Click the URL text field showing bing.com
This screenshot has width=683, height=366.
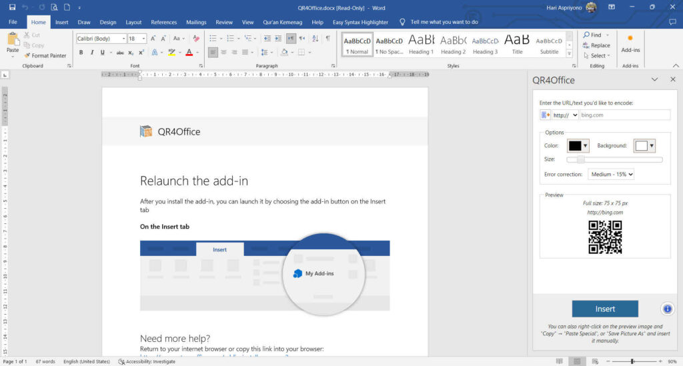(624, 115)
